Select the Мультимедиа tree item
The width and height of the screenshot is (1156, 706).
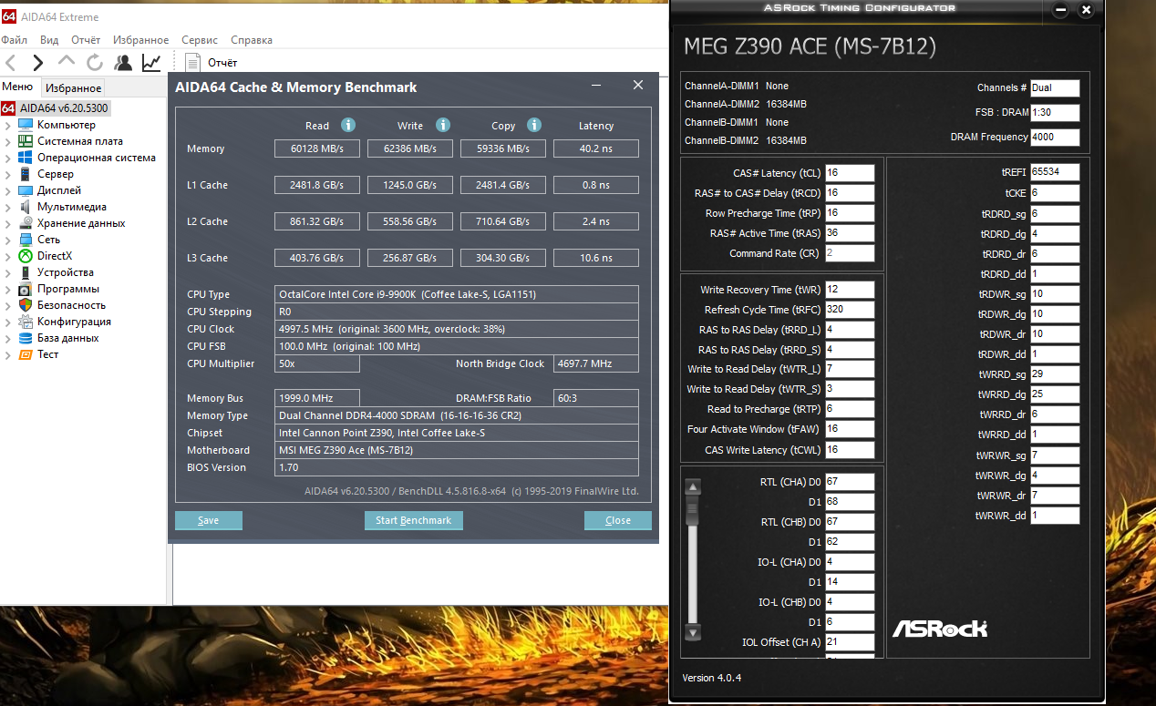[72, 207]
